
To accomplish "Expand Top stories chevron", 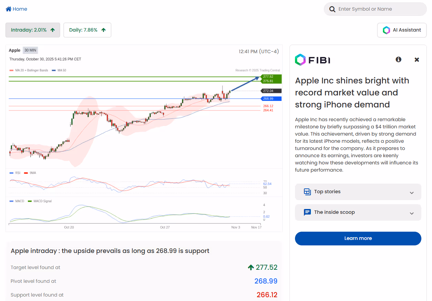I will [412, 193].
